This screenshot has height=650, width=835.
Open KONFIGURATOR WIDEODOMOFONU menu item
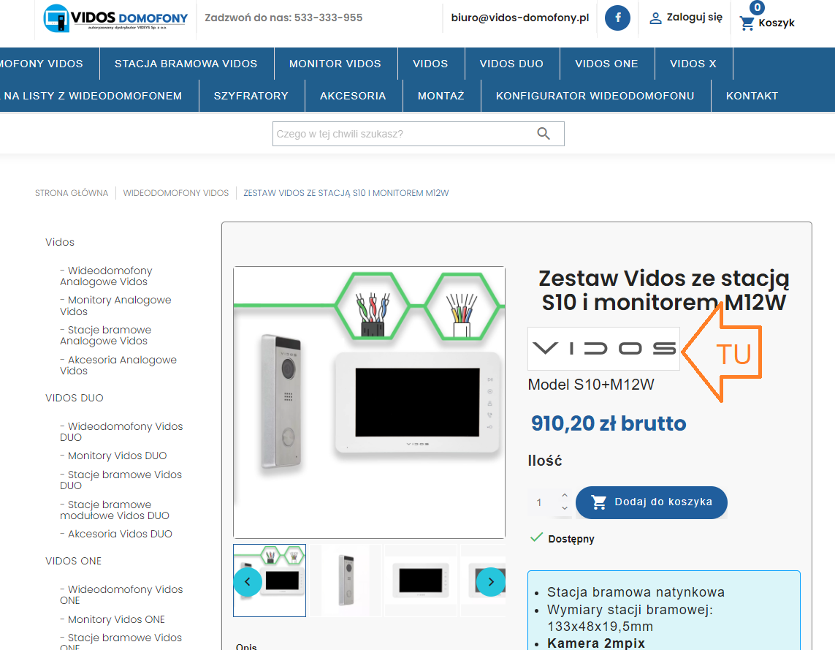[595, 96]
